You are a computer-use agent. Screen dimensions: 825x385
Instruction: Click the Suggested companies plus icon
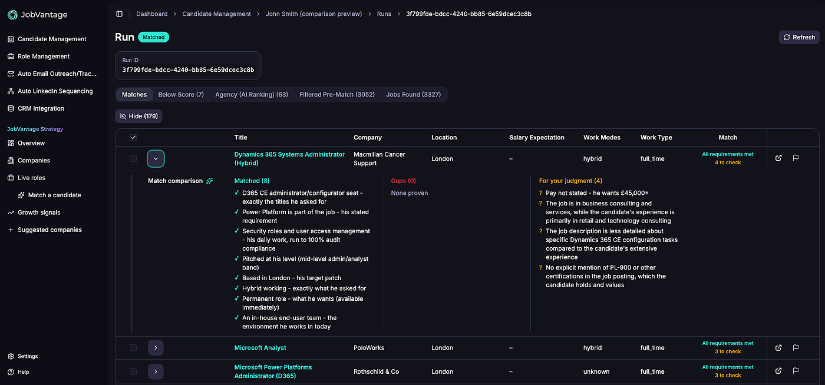11,230
